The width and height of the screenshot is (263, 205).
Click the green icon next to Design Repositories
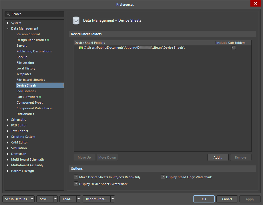[48, 40]
